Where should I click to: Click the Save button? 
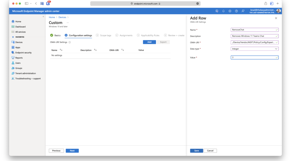click(197, 151)
